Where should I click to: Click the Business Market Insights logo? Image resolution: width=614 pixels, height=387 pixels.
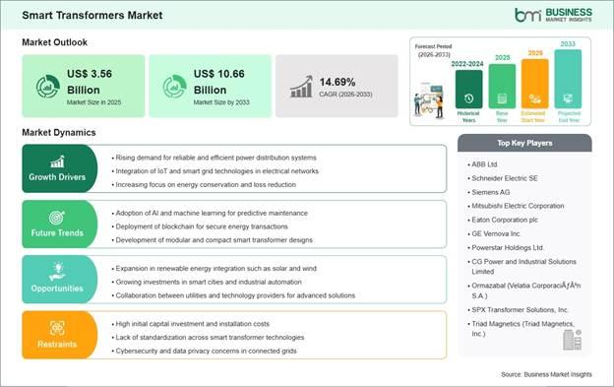553,15
